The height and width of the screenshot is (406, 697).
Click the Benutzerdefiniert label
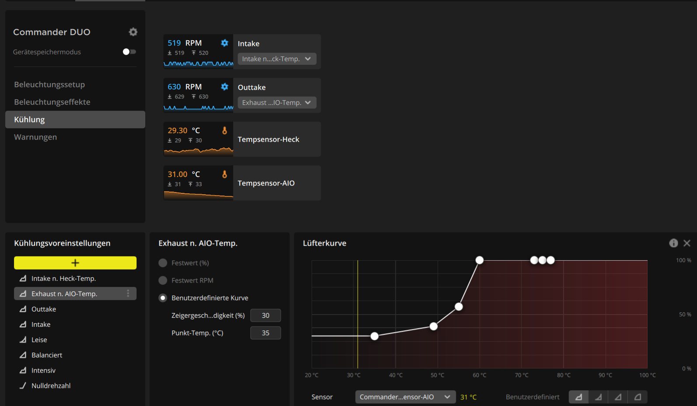[532, 397]
